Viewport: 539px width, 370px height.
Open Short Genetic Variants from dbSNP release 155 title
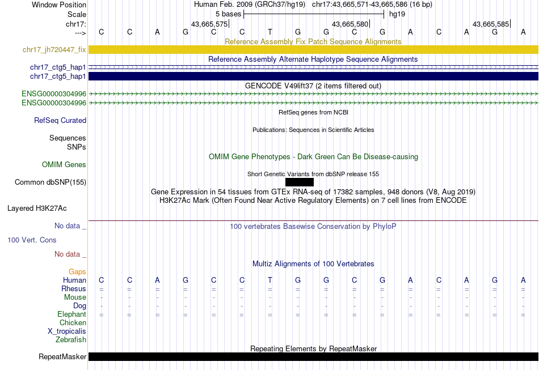(x=313, y=174)
